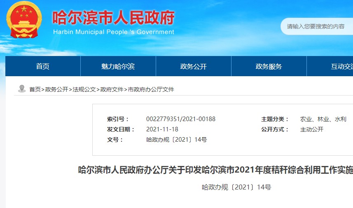The image size is (353, 208).
Task: Select 哈政办规〔2021〕14号 in info table
Action: 176,140
